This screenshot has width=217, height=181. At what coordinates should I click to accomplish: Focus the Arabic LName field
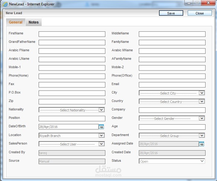[72, 59]
